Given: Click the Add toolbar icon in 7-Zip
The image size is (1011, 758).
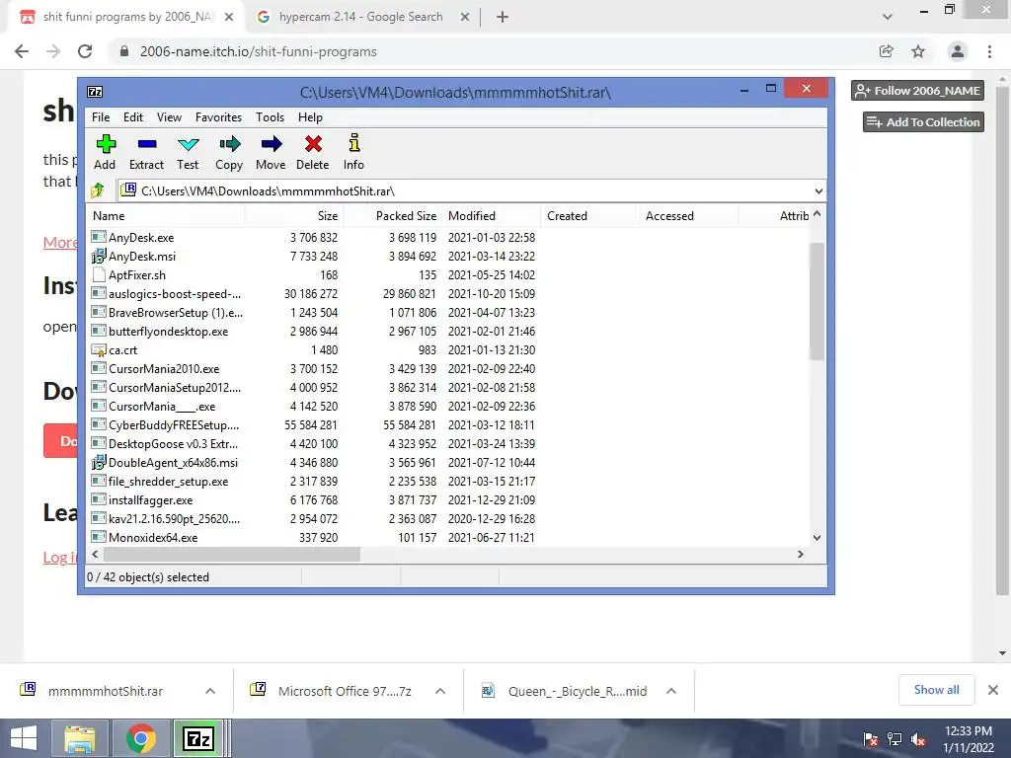Looking at the screenshot, I should coord(106,144).
